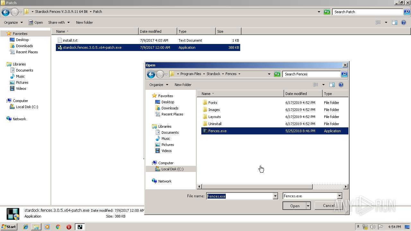Open the Open button split arrow
Viewport: 411px width, 231px height.
[x=308, y=206]
